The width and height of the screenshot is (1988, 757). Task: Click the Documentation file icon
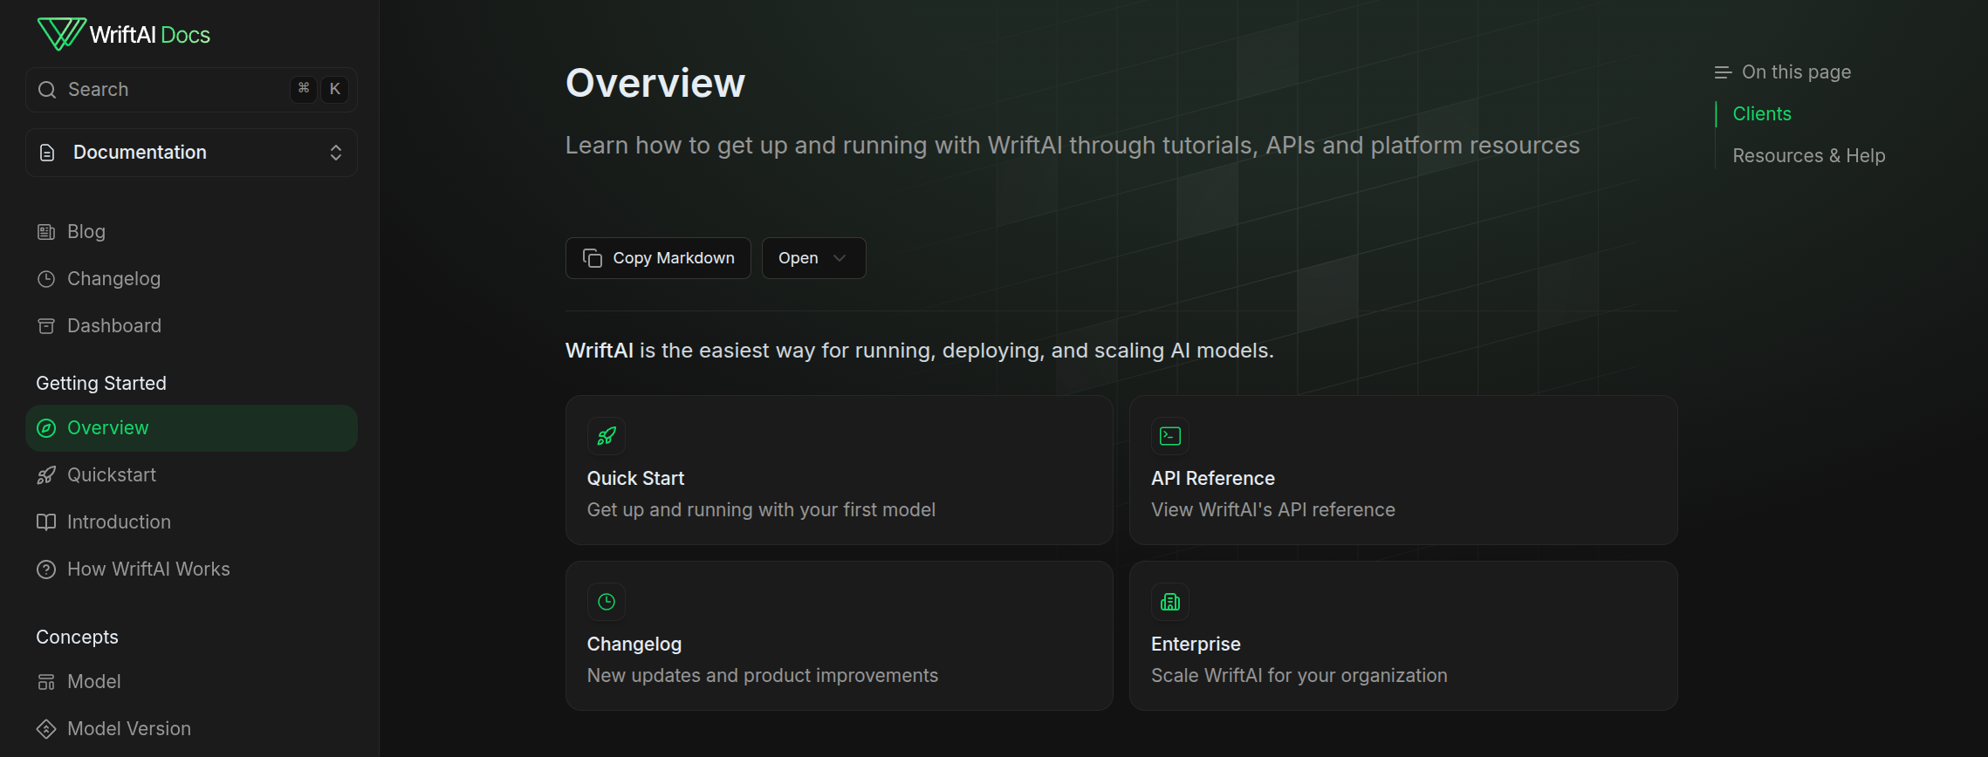pos(47,153)
